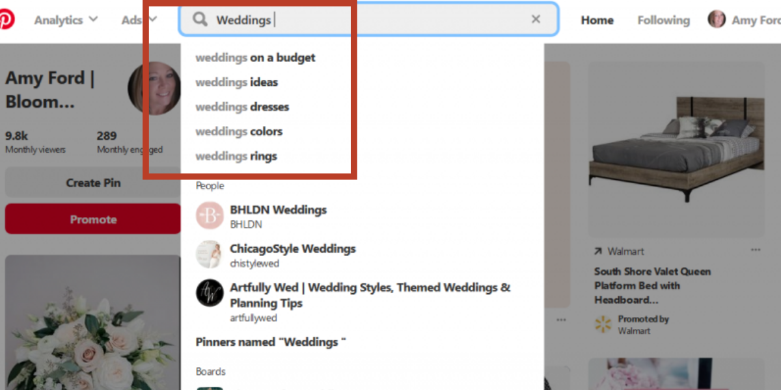The image size is (781, 390).
Task: Open Amy Ford avatar in top bar
Action: 717,19
